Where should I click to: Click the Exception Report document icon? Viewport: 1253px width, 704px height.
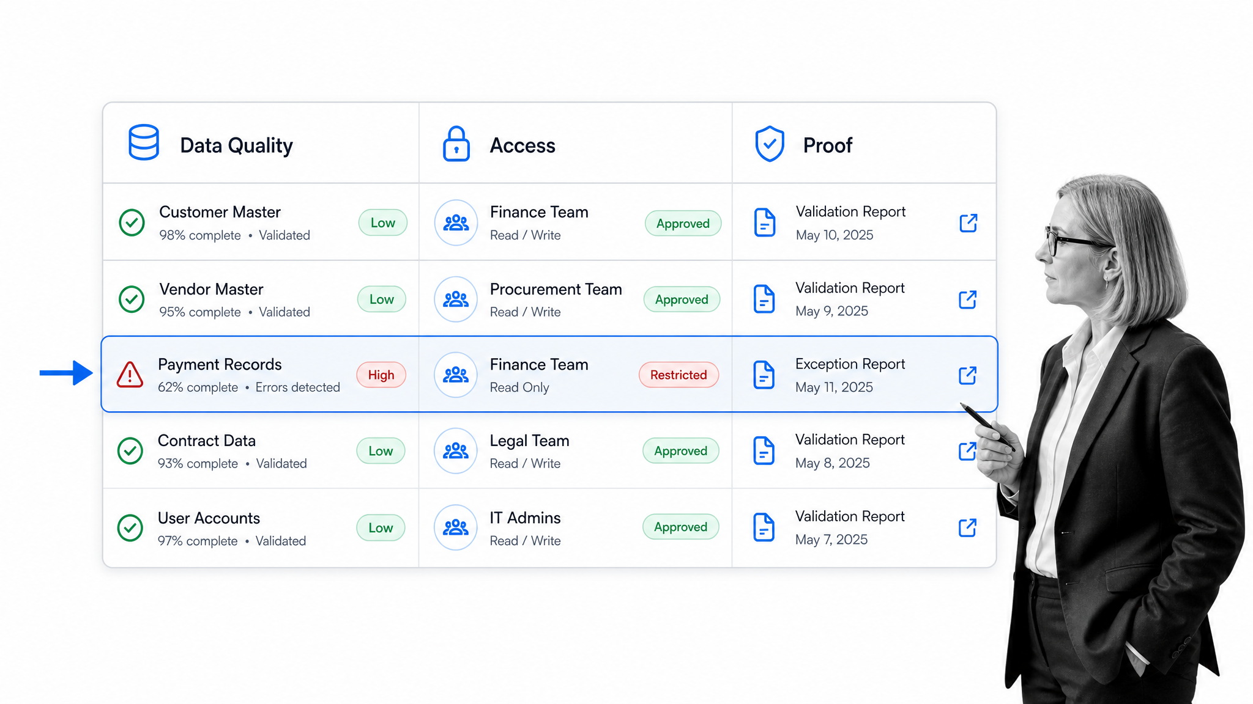pos(764,375)
